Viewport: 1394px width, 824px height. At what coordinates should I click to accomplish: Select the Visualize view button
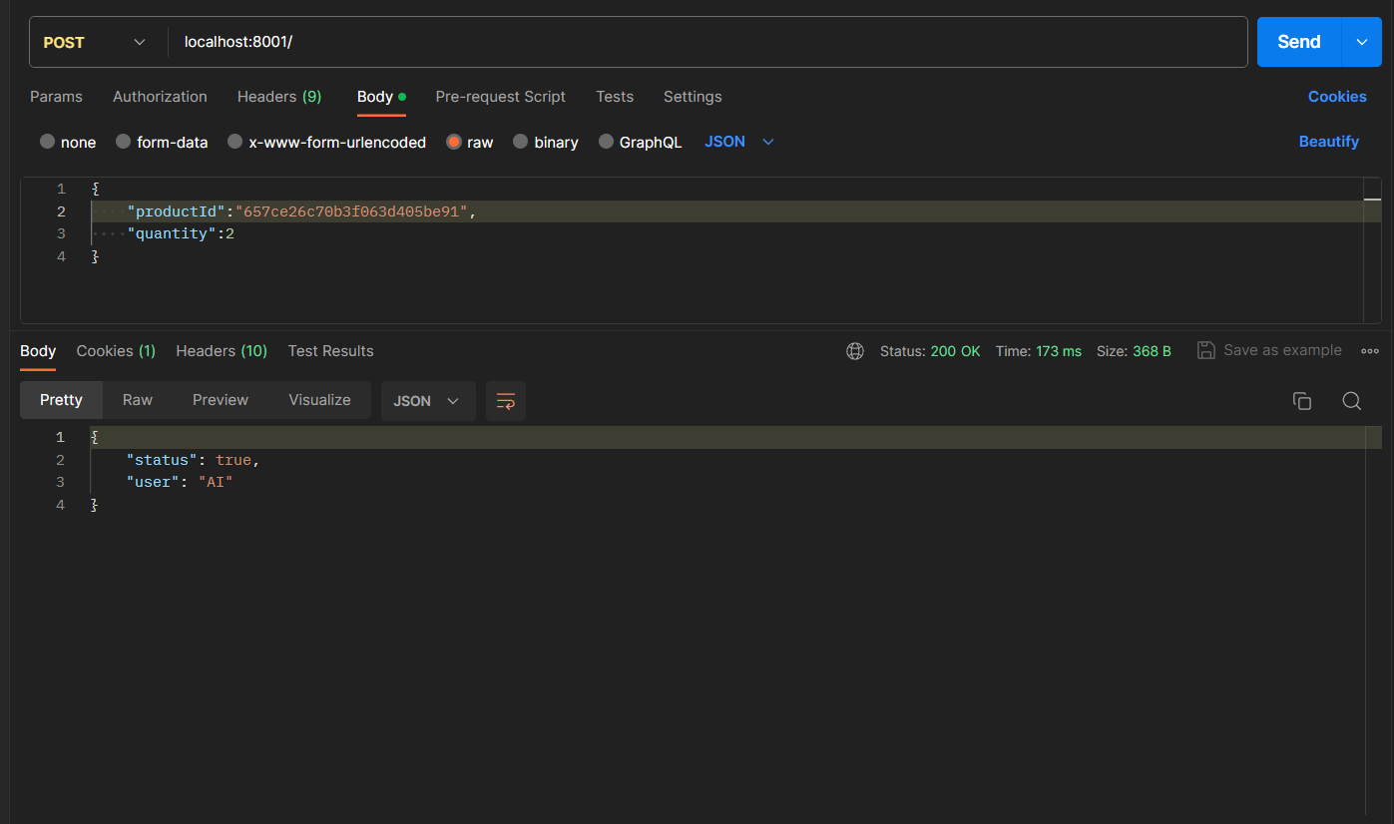click(319, 400)
